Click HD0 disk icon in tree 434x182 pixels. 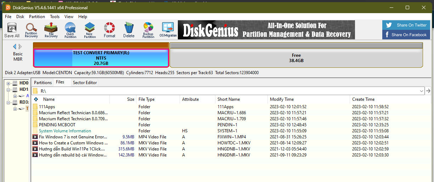(x=15, y=83)
